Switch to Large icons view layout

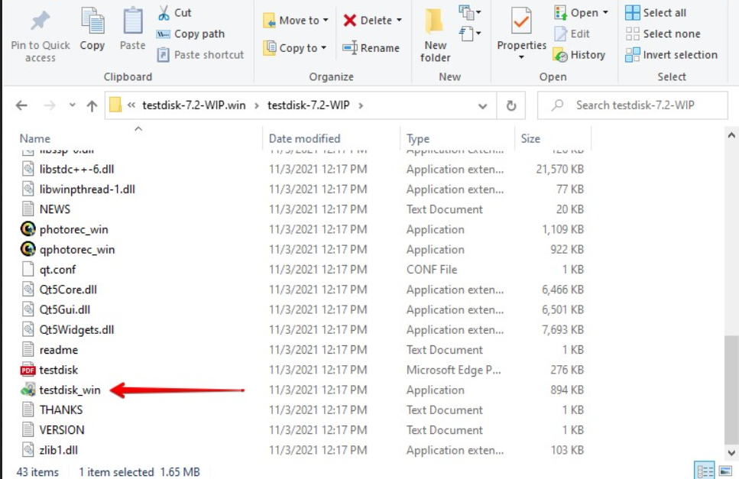(725, 471)
